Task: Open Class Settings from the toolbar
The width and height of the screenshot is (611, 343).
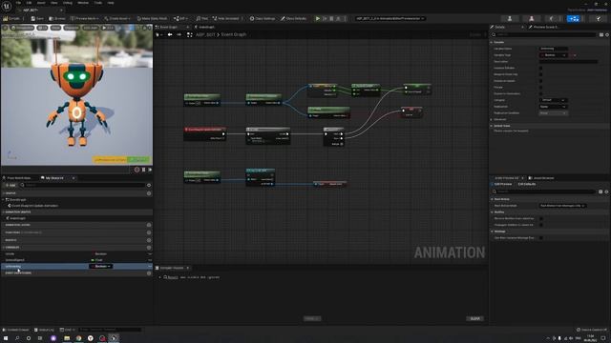Action: coord(263,18)
